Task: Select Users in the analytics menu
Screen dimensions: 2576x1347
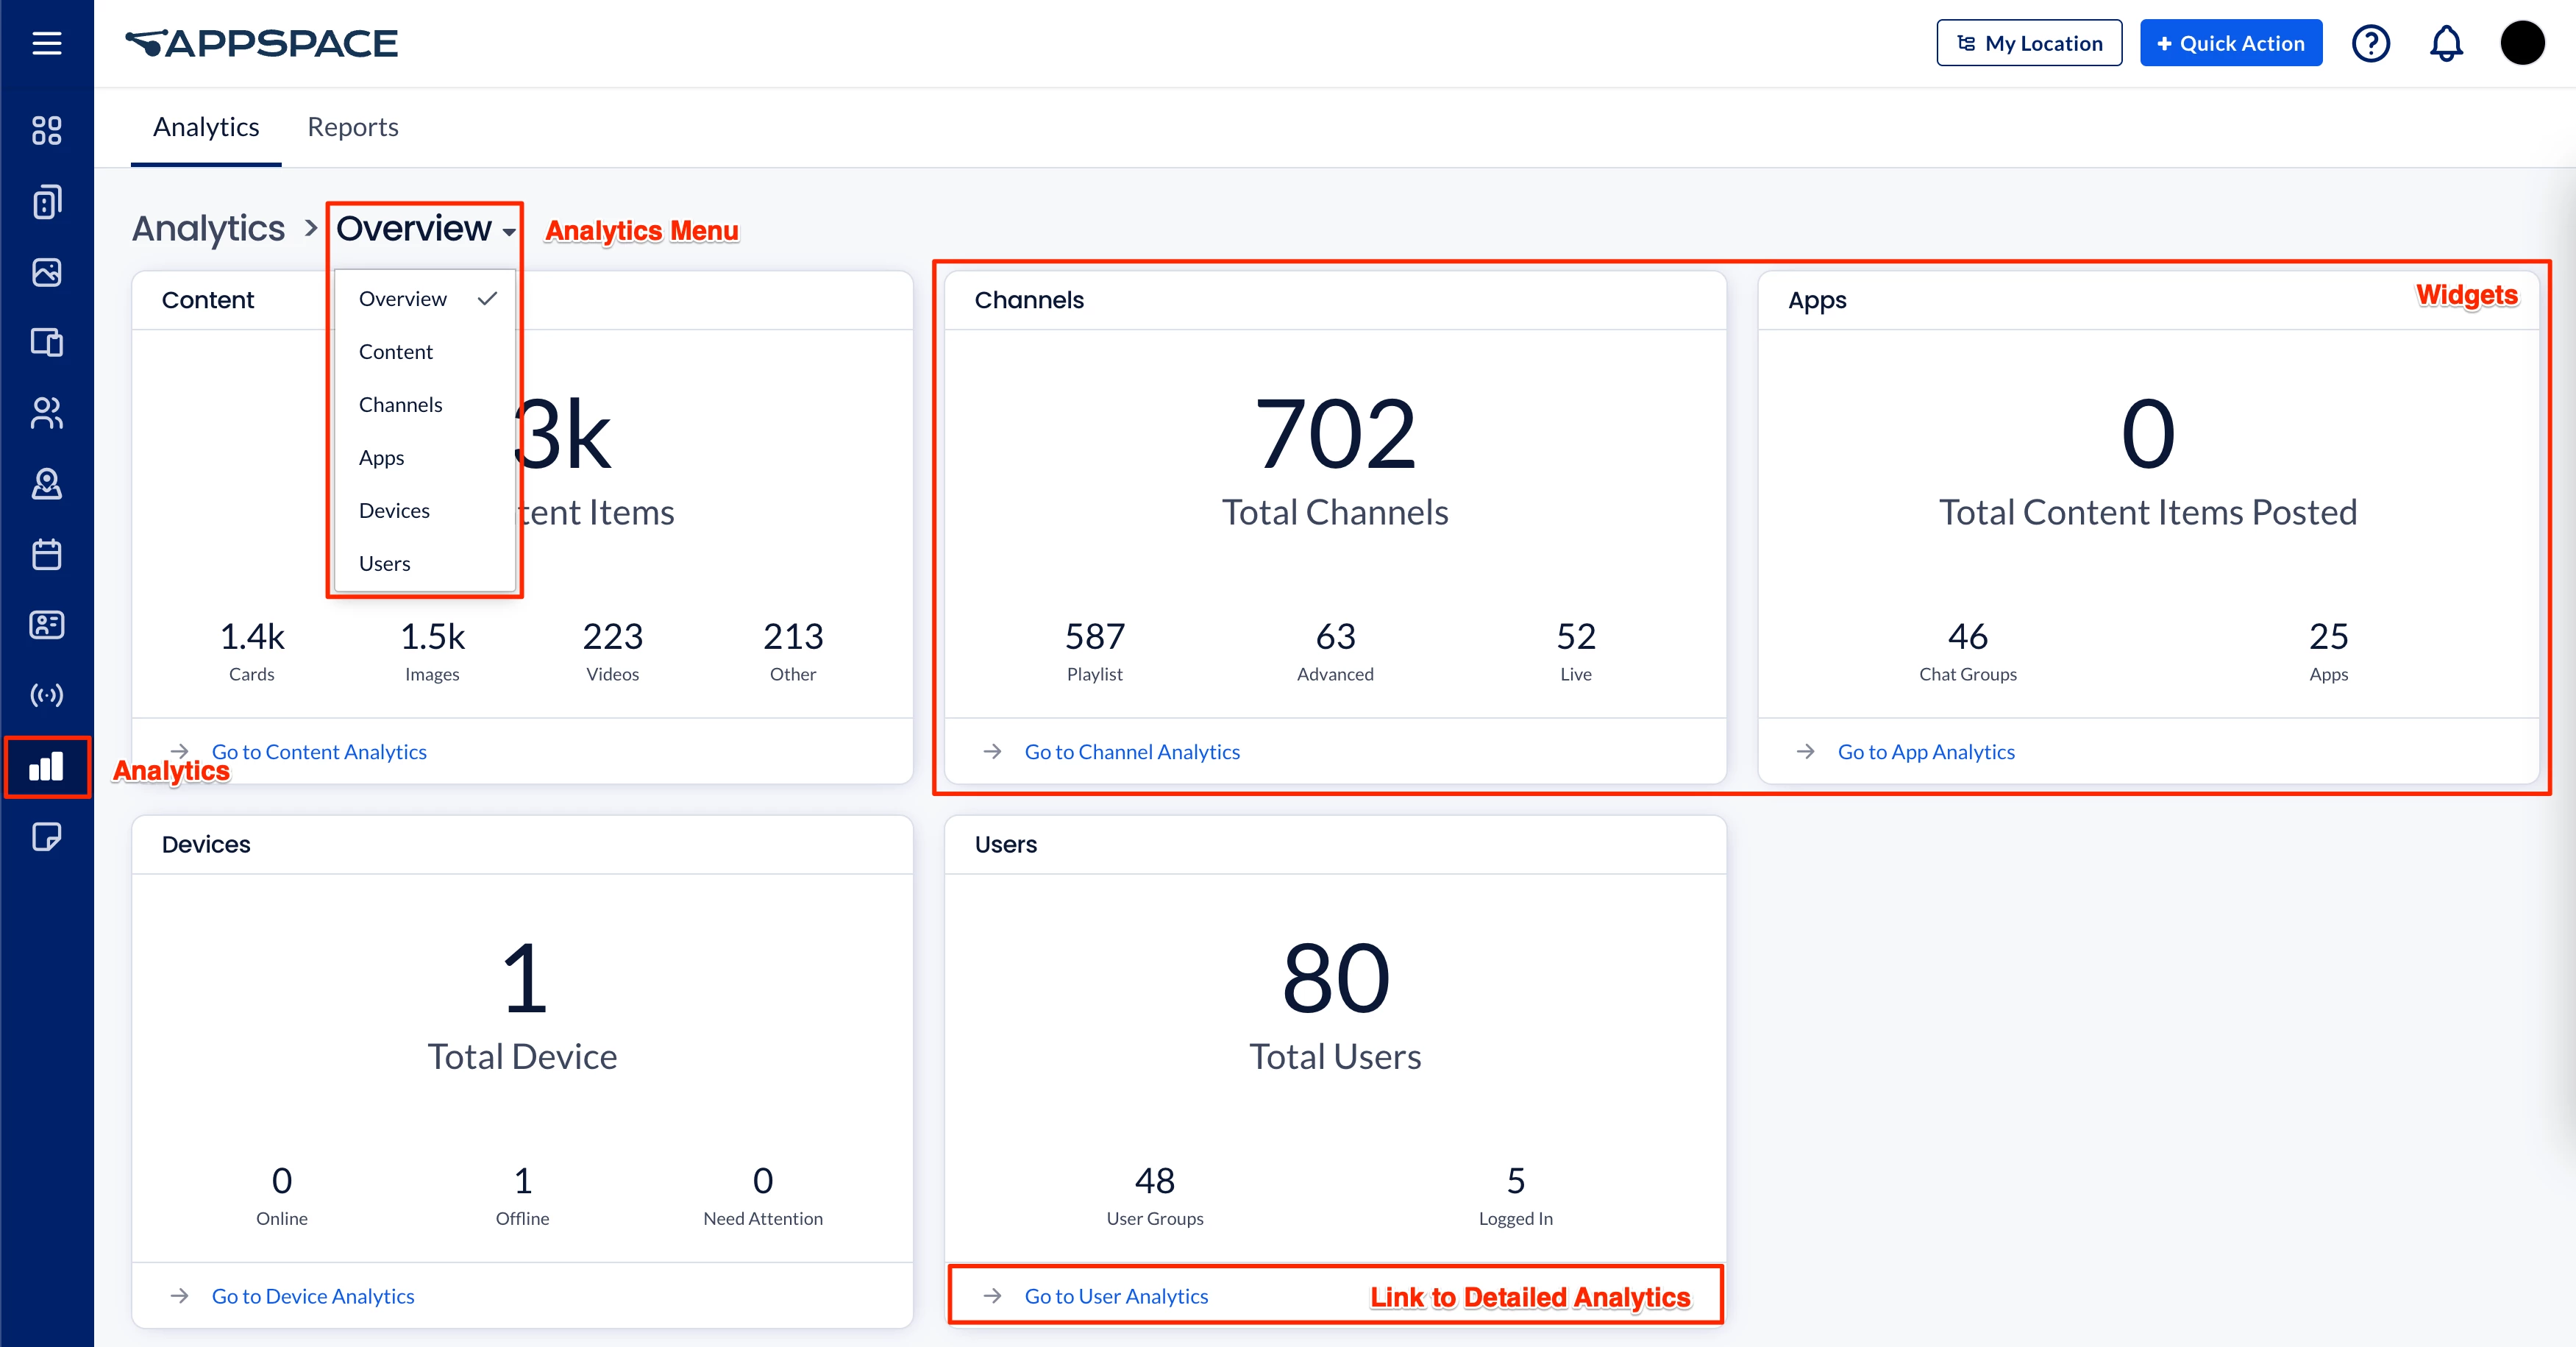Action: pyautogui.click(x=425, y=564)
